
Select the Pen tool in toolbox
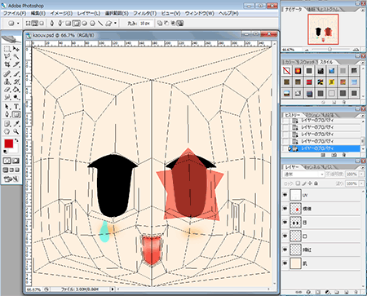7,114
